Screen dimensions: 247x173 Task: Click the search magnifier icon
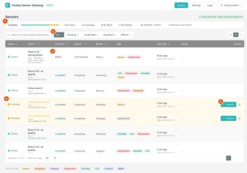click(8, 35)
